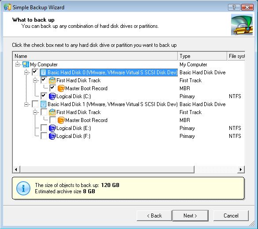This screenshot has width=258, height=229.
Task: Click the Basic Hard Disk 1 drive icon
Action: point(43,104)
